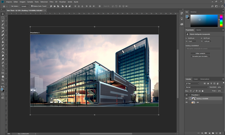Open the layer comp dropdown in Propriedades
This screenshot has width=225, height=135.
[203, 49]
